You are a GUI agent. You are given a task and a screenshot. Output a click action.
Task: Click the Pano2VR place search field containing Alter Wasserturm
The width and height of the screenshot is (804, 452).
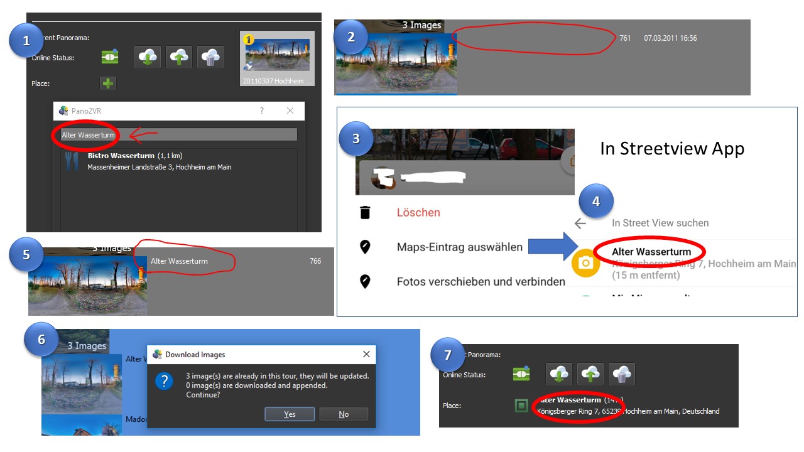click(178, 134)
